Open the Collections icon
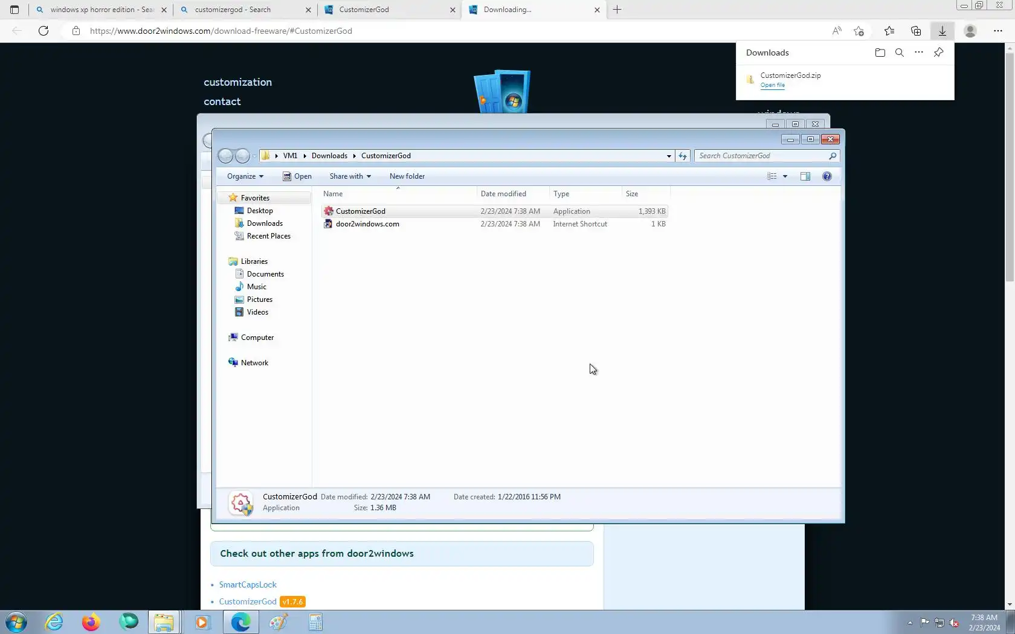The image size is (1015, 634). 916,31
